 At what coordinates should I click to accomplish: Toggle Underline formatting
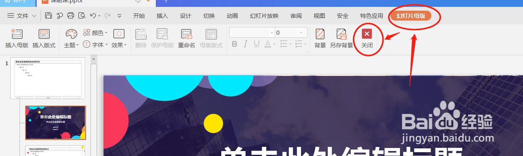[x=257, y=44]
